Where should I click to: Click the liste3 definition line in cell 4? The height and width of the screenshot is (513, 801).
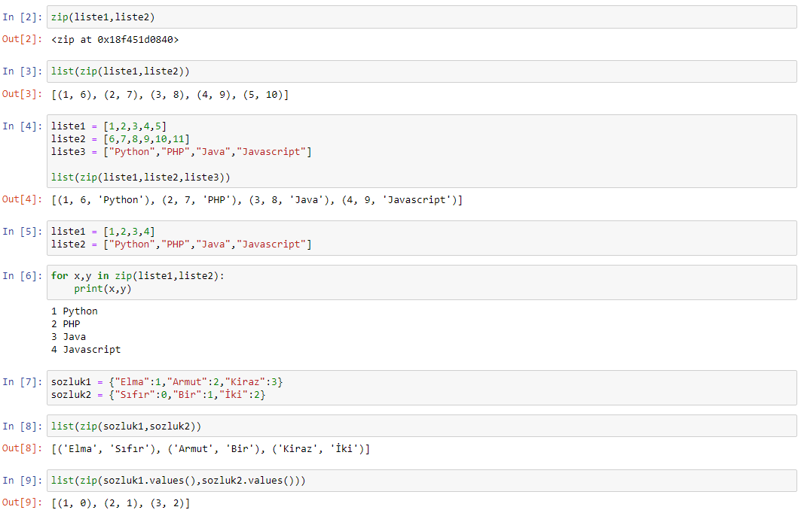coord(182,152)
